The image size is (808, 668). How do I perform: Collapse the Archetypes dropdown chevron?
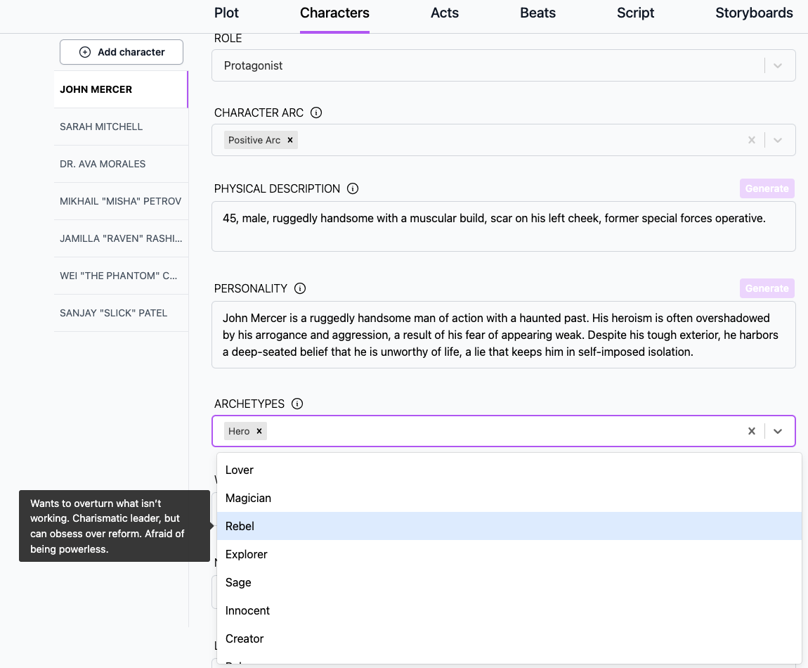click(778, 431)
